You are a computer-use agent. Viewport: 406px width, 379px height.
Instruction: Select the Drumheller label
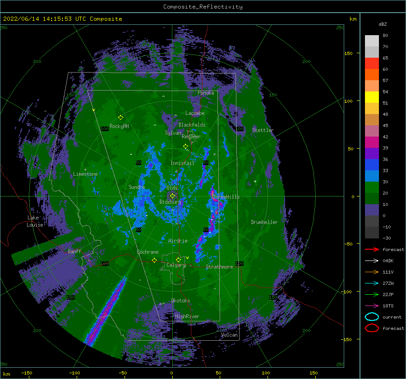[x=264, y=222]
